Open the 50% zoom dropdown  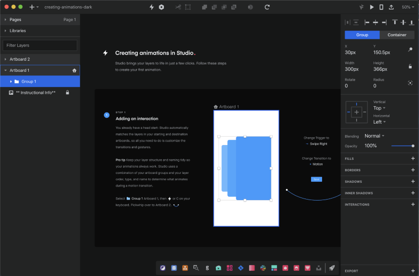click(x=408, y=7)
